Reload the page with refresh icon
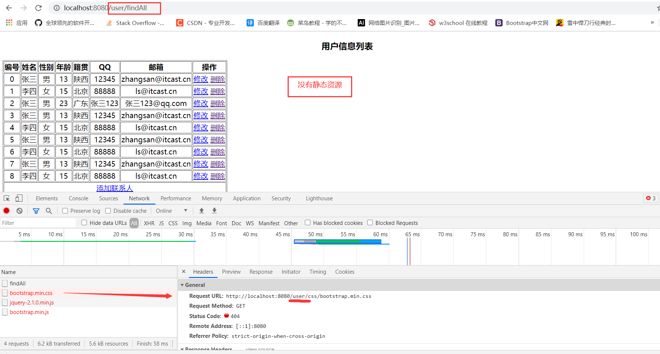This screenshot has width=660, height=354. point(39,8)
